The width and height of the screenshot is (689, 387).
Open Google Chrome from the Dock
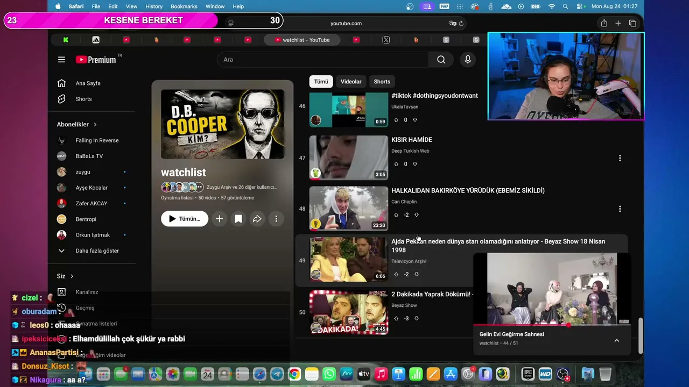point(294,374)
